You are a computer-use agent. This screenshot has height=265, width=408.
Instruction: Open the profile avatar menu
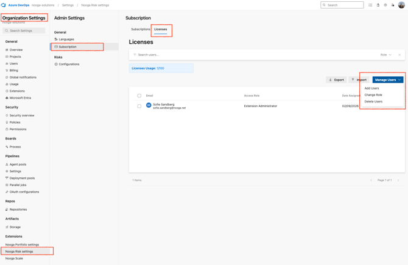[401, 5]
